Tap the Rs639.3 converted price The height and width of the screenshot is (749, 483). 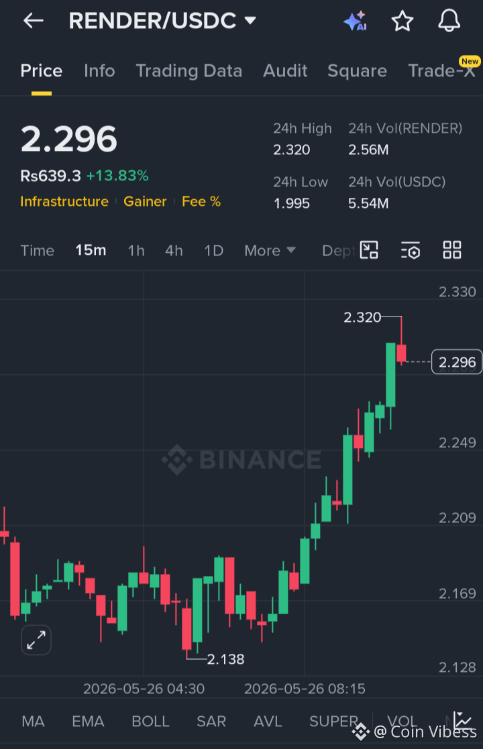(x=50, y=176)
